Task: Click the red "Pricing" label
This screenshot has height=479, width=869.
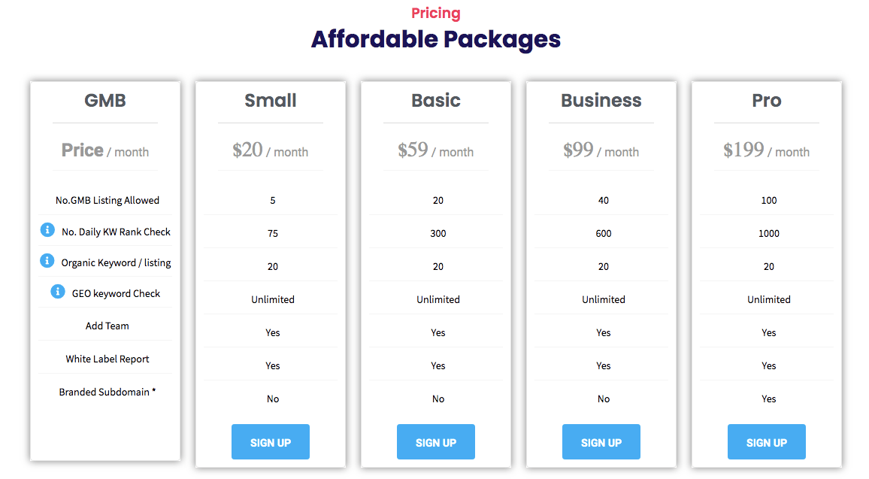Action: (x=435, y=13)
